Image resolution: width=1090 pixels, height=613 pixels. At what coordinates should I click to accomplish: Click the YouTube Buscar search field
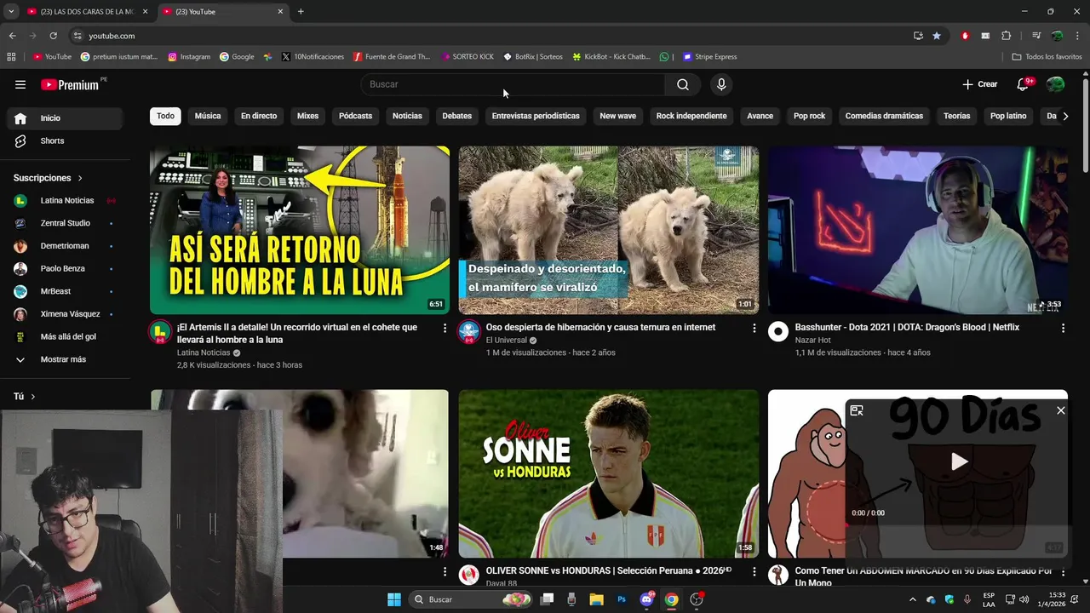point(513,84)
